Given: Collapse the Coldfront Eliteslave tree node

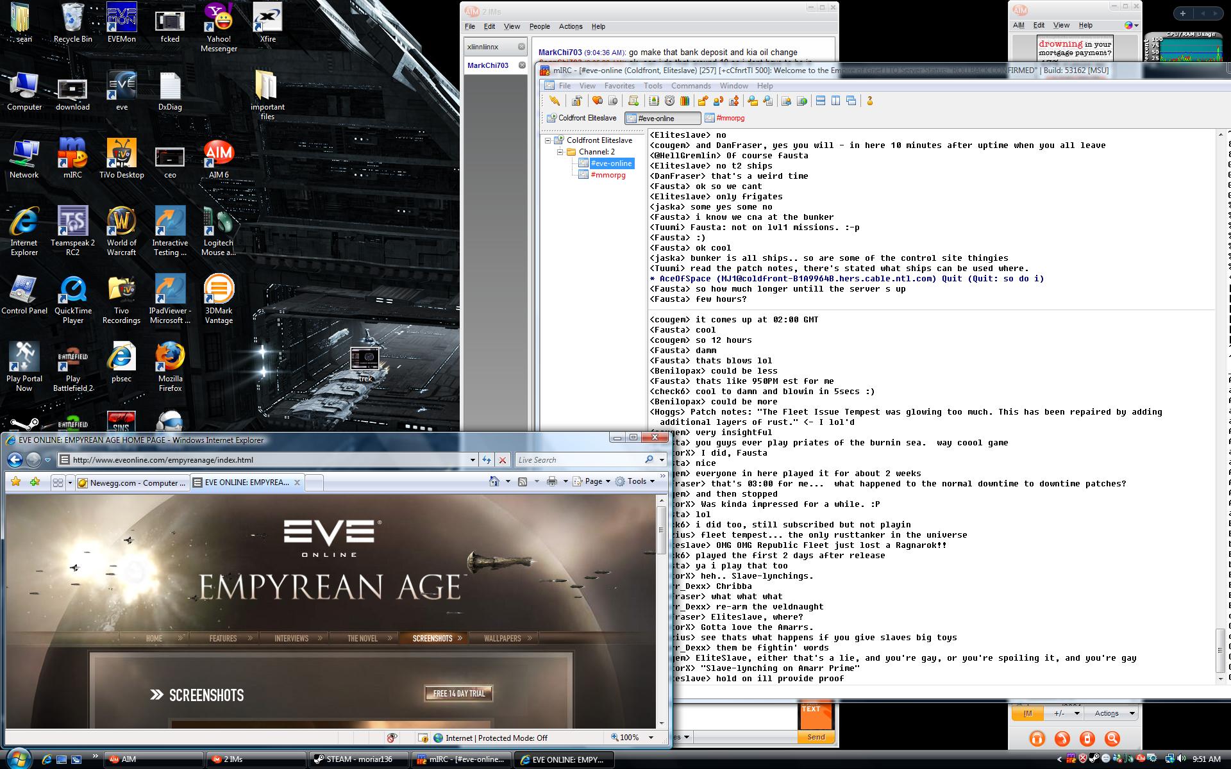Looking at the screenshot, I should [548, 140].
